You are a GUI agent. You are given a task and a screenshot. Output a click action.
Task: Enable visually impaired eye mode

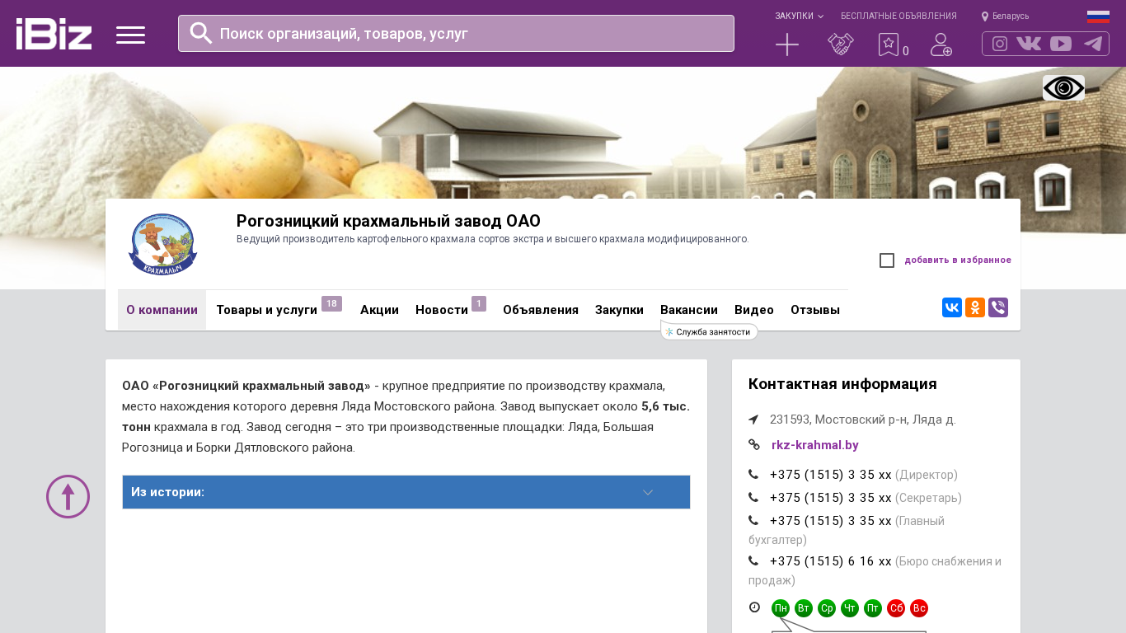(1063, 88)
